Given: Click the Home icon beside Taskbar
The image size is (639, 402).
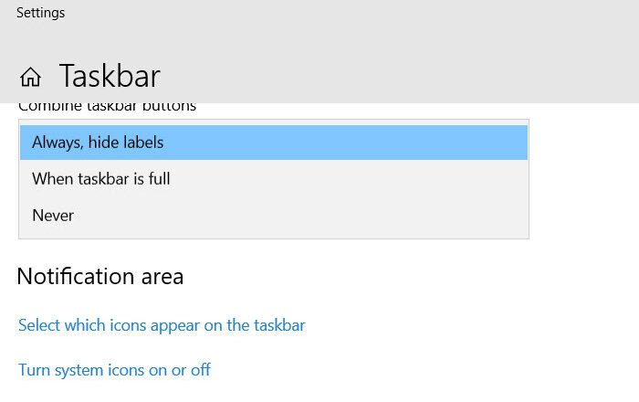Looking at the screenshot, I should [30, 77].
